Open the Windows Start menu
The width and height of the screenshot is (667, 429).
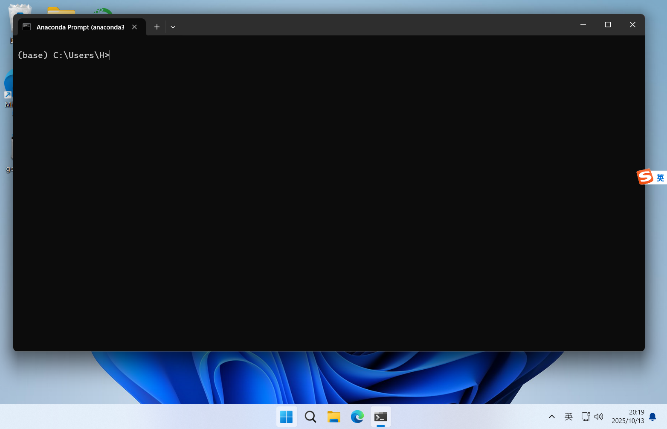pyautogui.click(x=286, y=417)
